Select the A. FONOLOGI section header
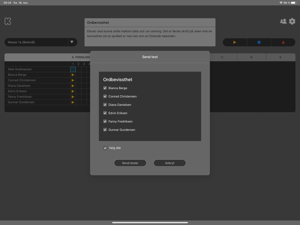 [x=80, y=57]
